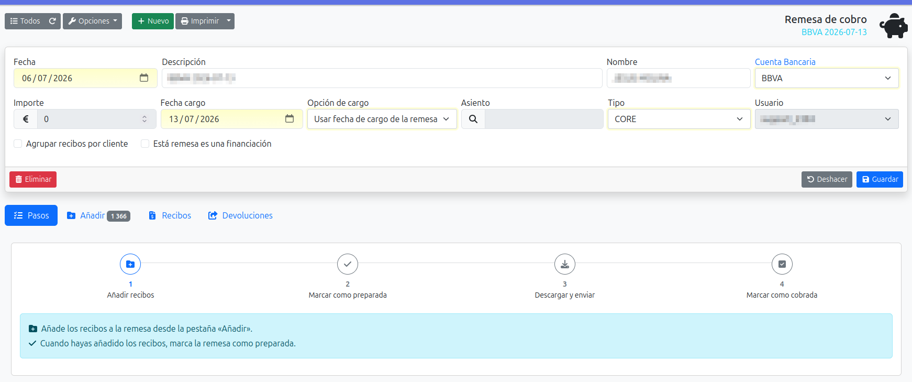Open the Cuenta Bancaria link label

[x=785, y=62]
